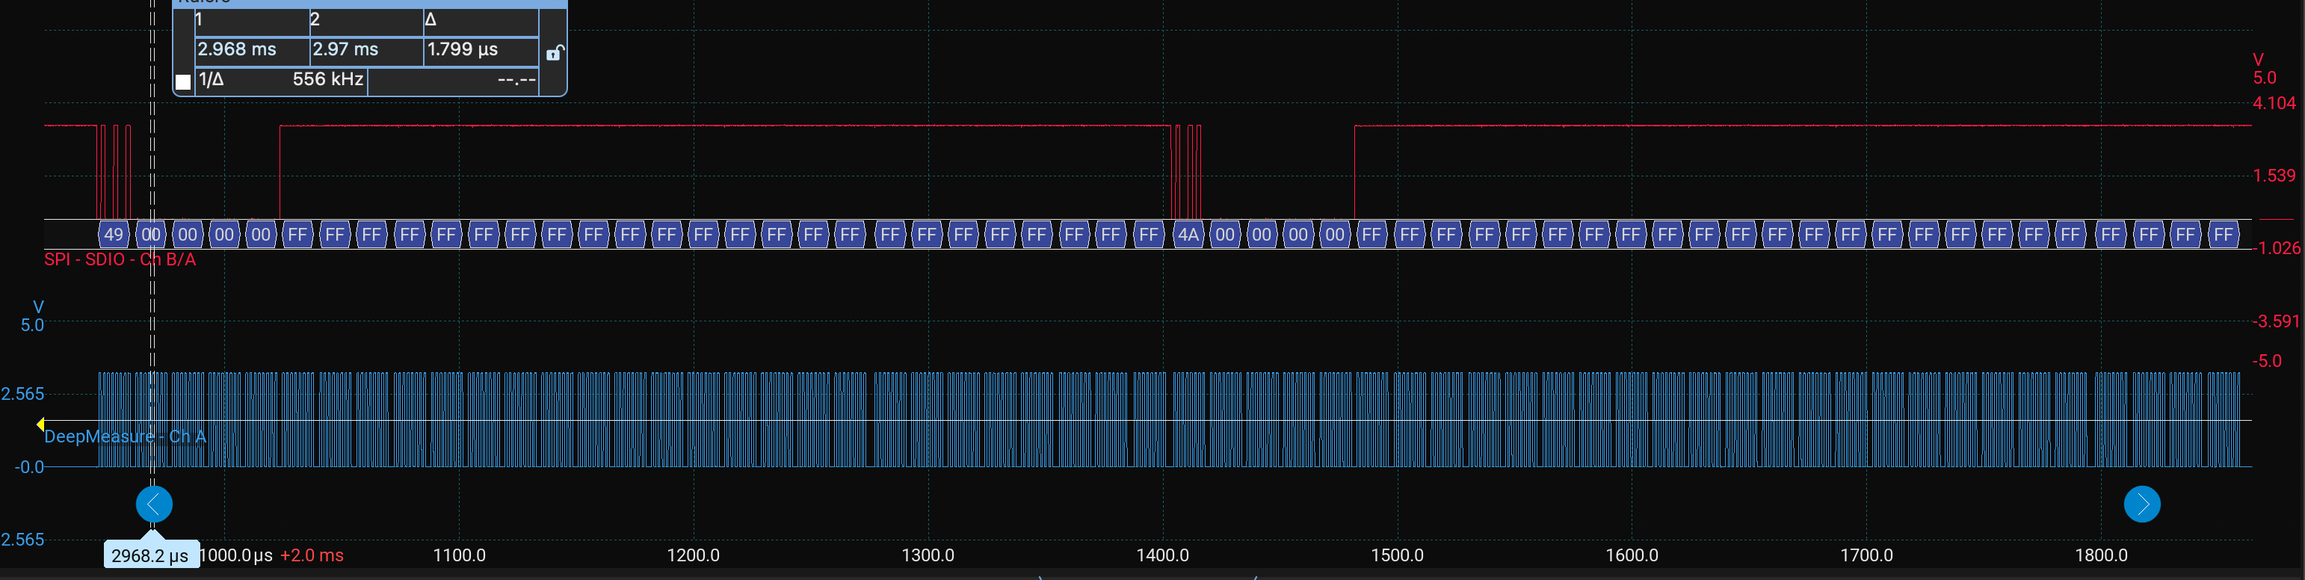Click the 1200.0 time axis label
Image resolution: width=2305 pixels, height=580 pixels.
click(x=693, y=555)
